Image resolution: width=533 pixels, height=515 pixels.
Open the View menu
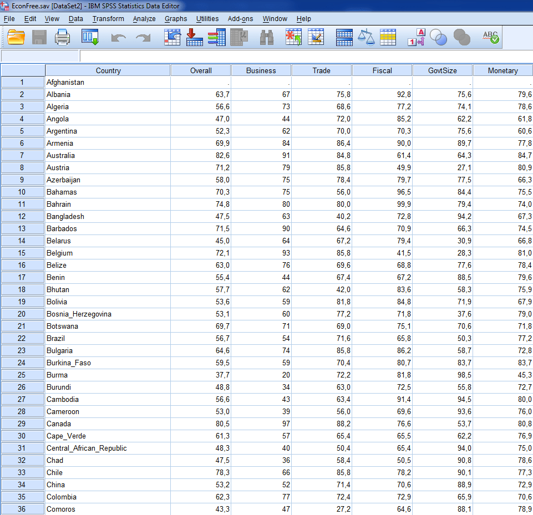[52, 19]
